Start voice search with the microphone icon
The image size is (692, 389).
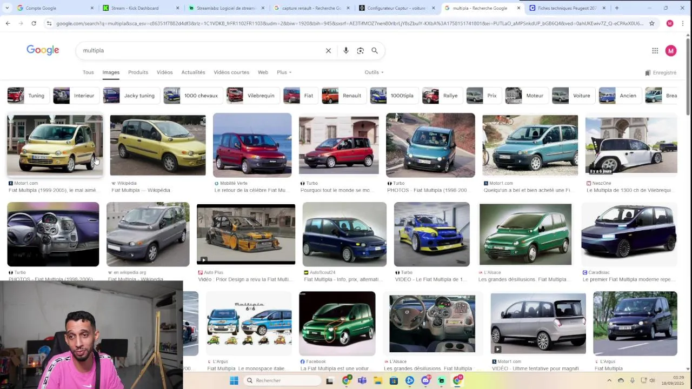346,50
